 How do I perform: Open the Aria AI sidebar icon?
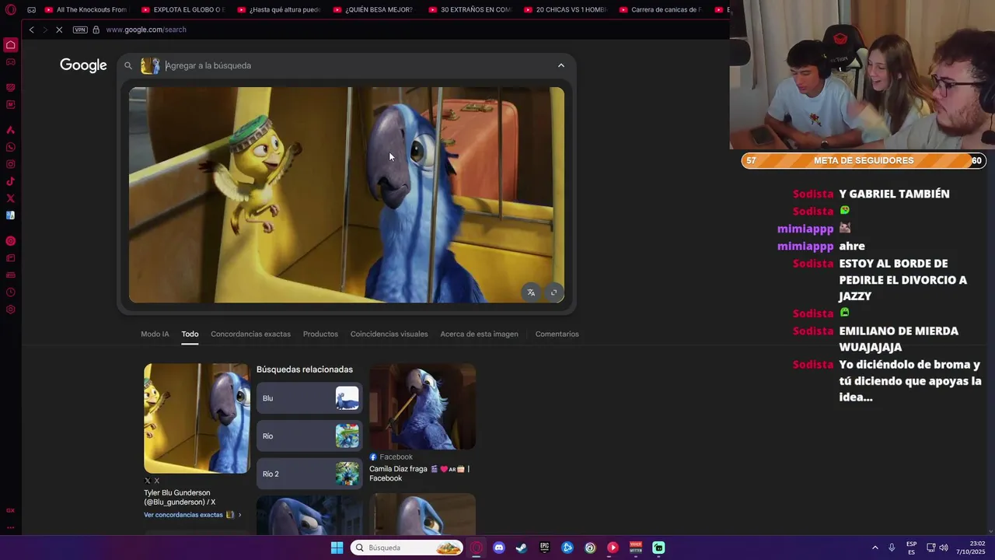pyautogui.click(x=11, y=130)
